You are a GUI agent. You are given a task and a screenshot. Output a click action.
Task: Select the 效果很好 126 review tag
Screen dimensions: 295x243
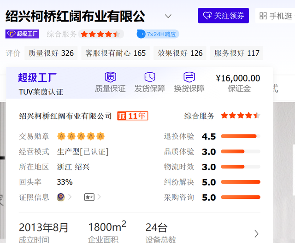pyautogui.click(x=180, y=53)
